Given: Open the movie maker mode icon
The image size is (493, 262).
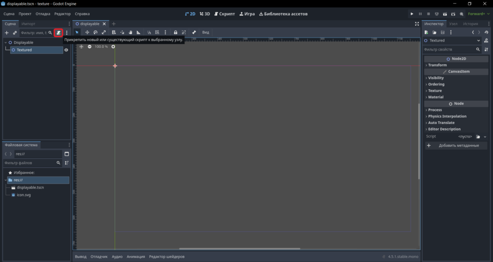Looking at the screenshot, I should point(461,14).
